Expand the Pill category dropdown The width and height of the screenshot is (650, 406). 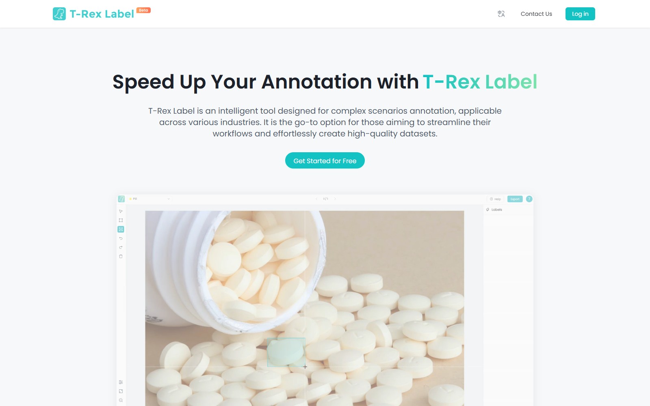pyautogui.click(x=149, y=199)
